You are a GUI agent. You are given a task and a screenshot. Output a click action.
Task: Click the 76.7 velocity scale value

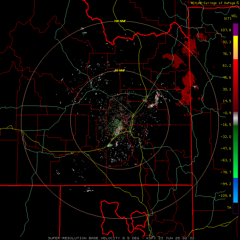[227, 54]
